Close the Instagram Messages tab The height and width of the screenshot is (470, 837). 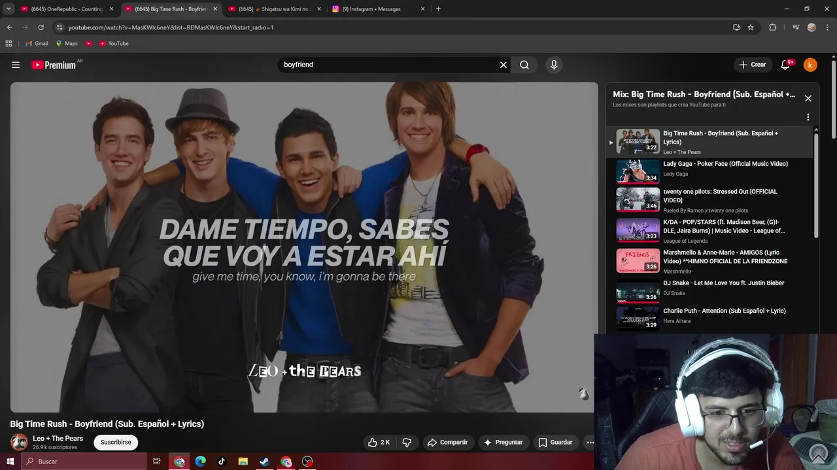click(x=422, y=9)
